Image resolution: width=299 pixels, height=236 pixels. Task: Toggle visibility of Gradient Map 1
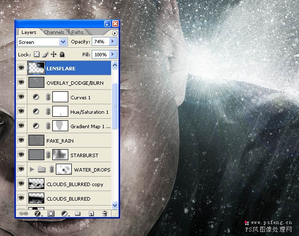coord(21,126)
